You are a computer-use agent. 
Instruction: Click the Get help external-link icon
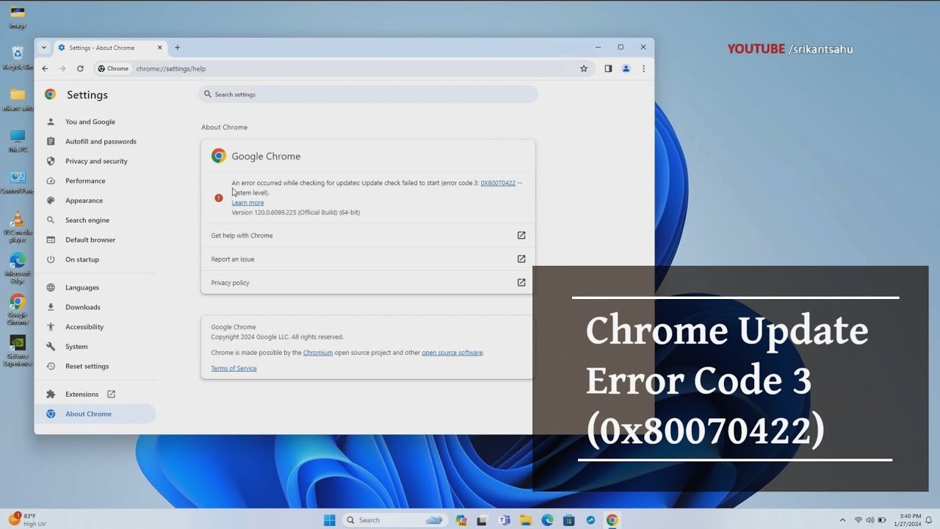pos(521,235)
